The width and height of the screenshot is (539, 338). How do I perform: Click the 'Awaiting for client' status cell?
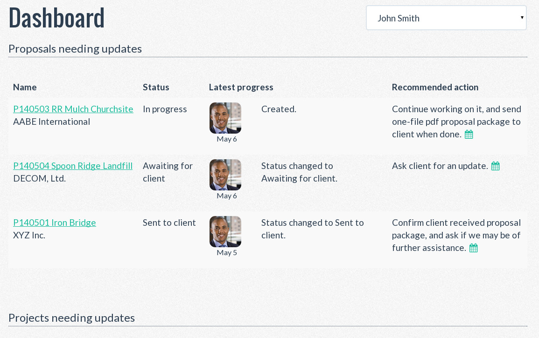(x=168, y=172)
